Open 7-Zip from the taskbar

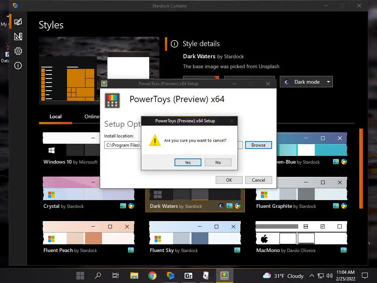tap(188, 276)
